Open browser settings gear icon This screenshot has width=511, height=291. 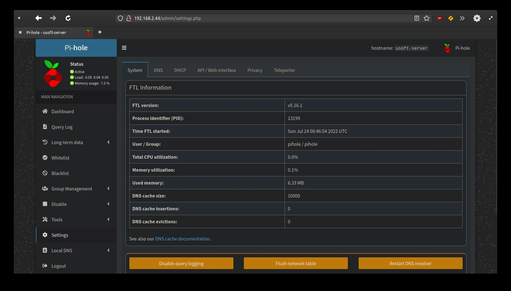tap(477, 18)
